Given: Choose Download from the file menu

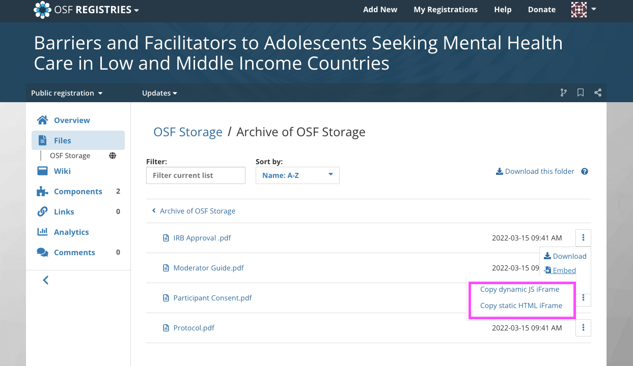Looking at the screenshot, I should (x=565, y=256).
